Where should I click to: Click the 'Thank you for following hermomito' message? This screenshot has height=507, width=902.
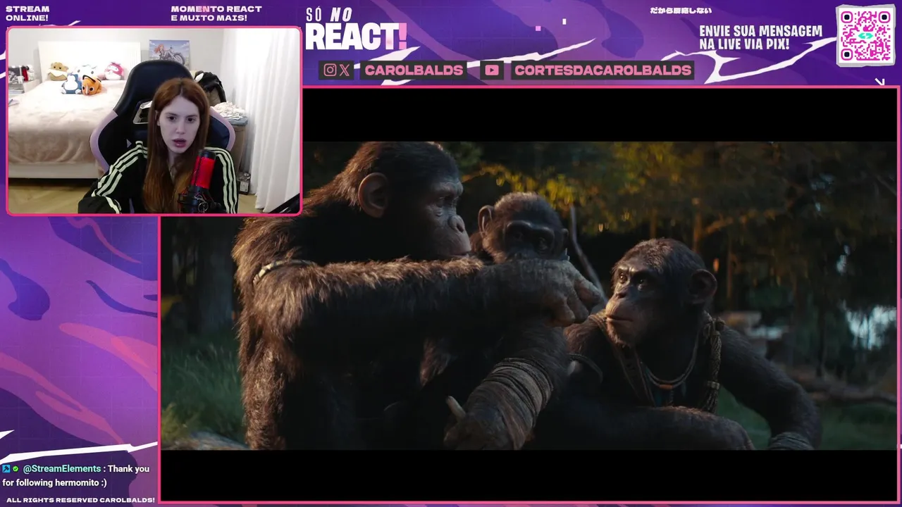pyautogui.click(x=75, y=475)
